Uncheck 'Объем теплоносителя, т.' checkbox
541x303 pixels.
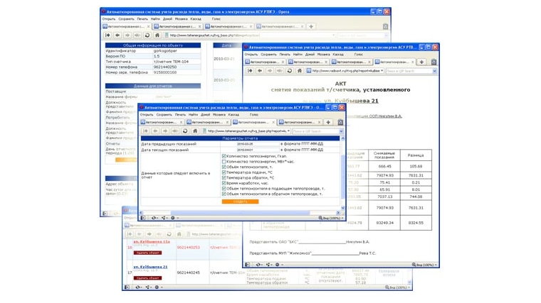point(224,167)
